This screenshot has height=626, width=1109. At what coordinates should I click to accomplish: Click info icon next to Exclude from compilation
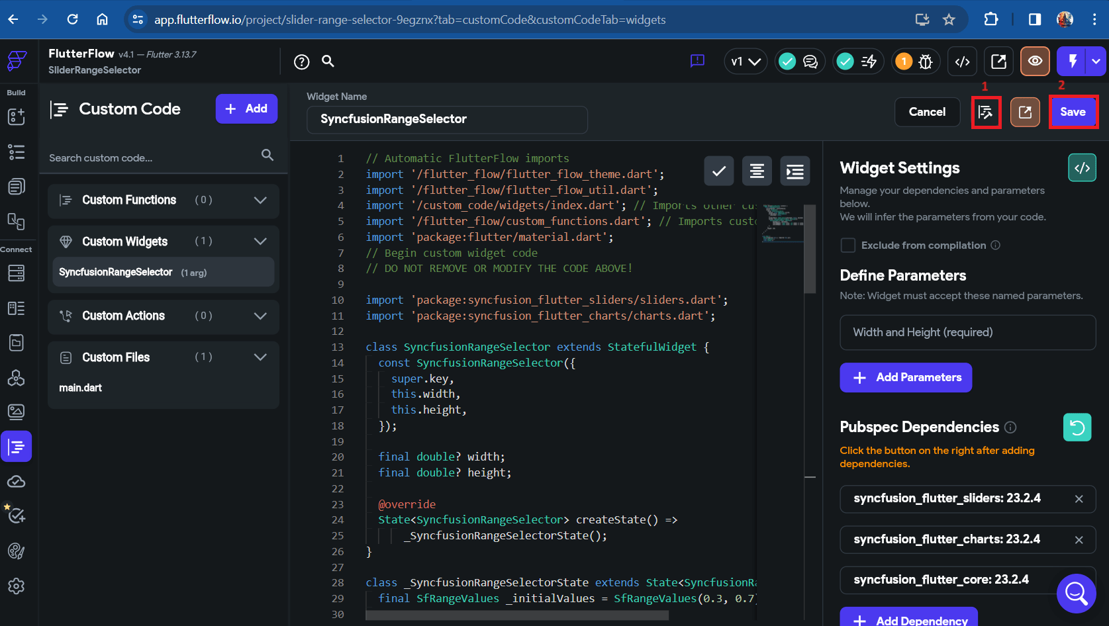pyautogui.click(x=995, y=245)
